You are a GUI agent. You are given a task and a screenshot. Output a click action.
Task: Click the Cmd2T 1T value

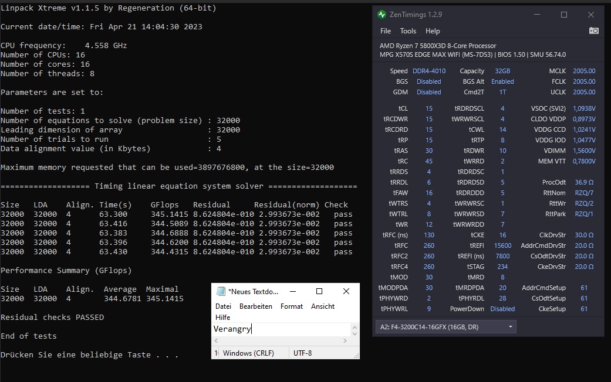(x=502, y=92)
